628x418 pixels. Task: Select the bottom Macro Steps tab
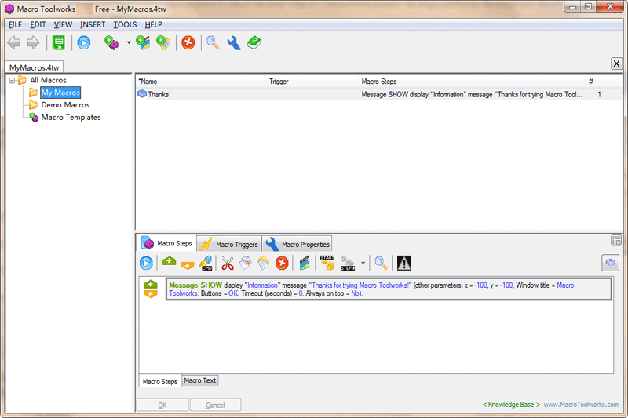coord(160,382)
